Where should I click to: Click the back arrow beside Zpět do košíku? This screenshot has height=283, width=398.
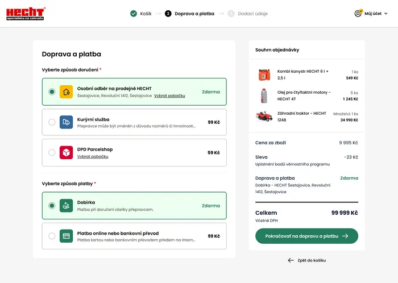pyautogui.click(x=291, y=260)
